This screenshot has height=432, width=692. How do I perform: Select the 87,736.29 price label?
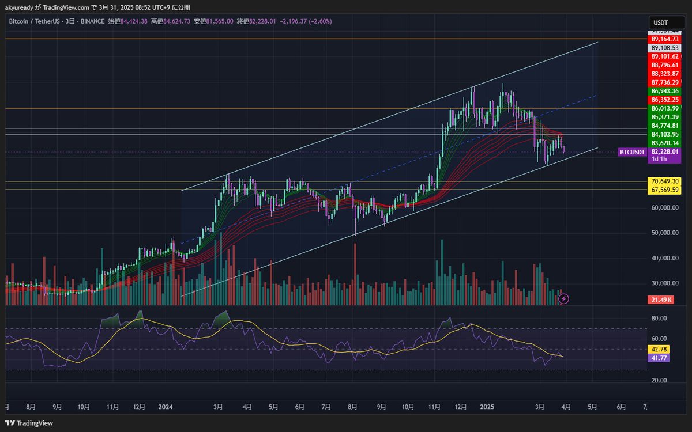click(x=664, y=82)
